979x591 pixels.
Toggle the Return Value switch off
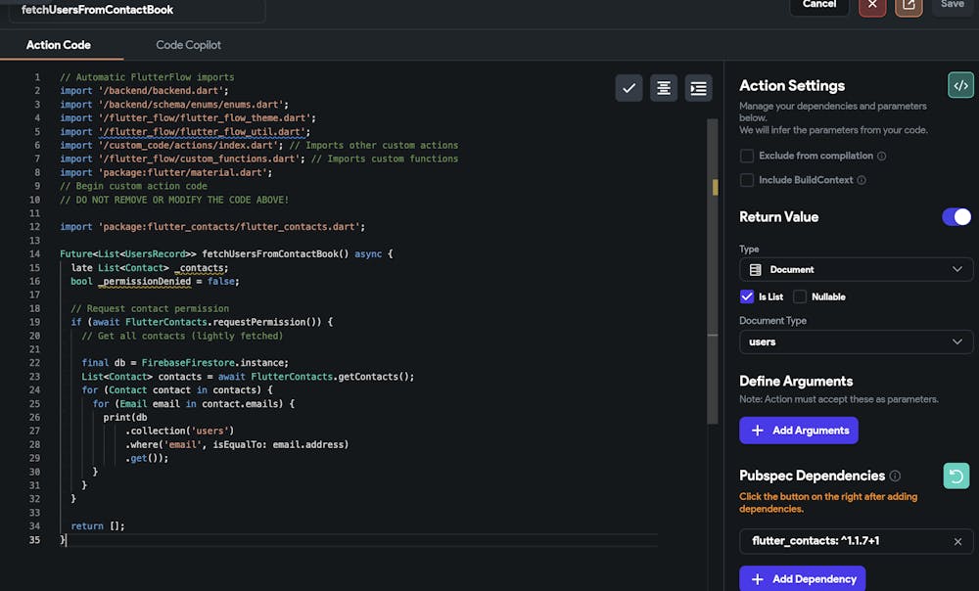click(956, 216)
